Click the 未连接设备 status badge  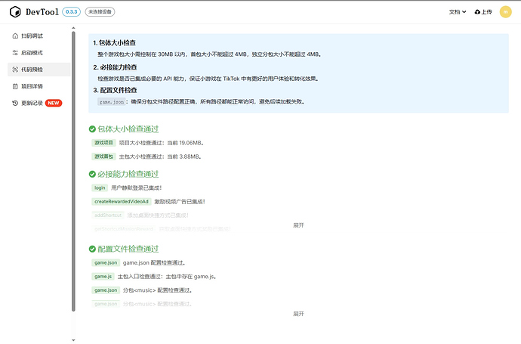100,11
